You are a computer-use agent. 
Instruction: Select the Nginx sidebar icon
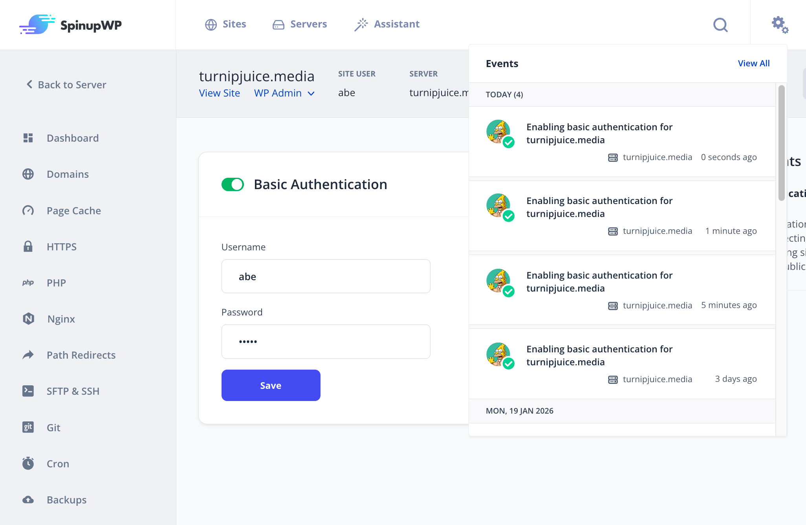(x=28, y=319)
